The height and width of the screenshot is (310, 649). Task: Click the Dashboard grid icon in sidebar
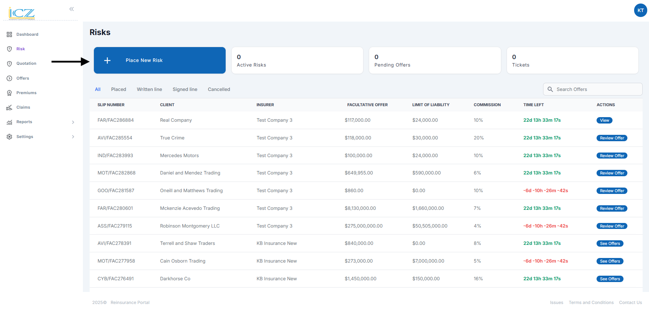pos(9,34)
